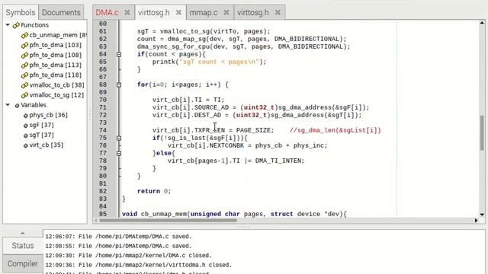Image resolution: width=488 pixels, height=274 pixels.
Task: Open the DMA.c editor tab
Action: 107,12
